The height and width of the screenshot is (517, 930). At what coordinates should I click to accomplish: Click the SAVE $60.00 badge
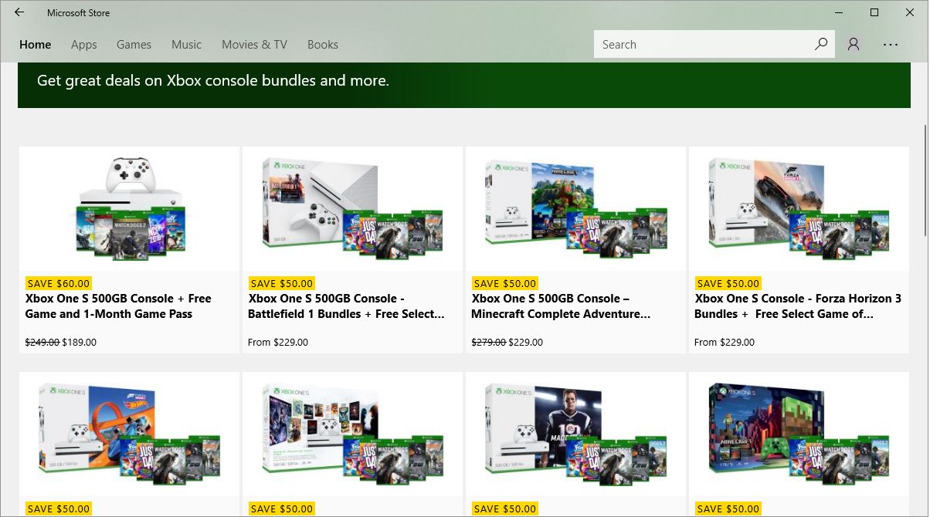59,283
